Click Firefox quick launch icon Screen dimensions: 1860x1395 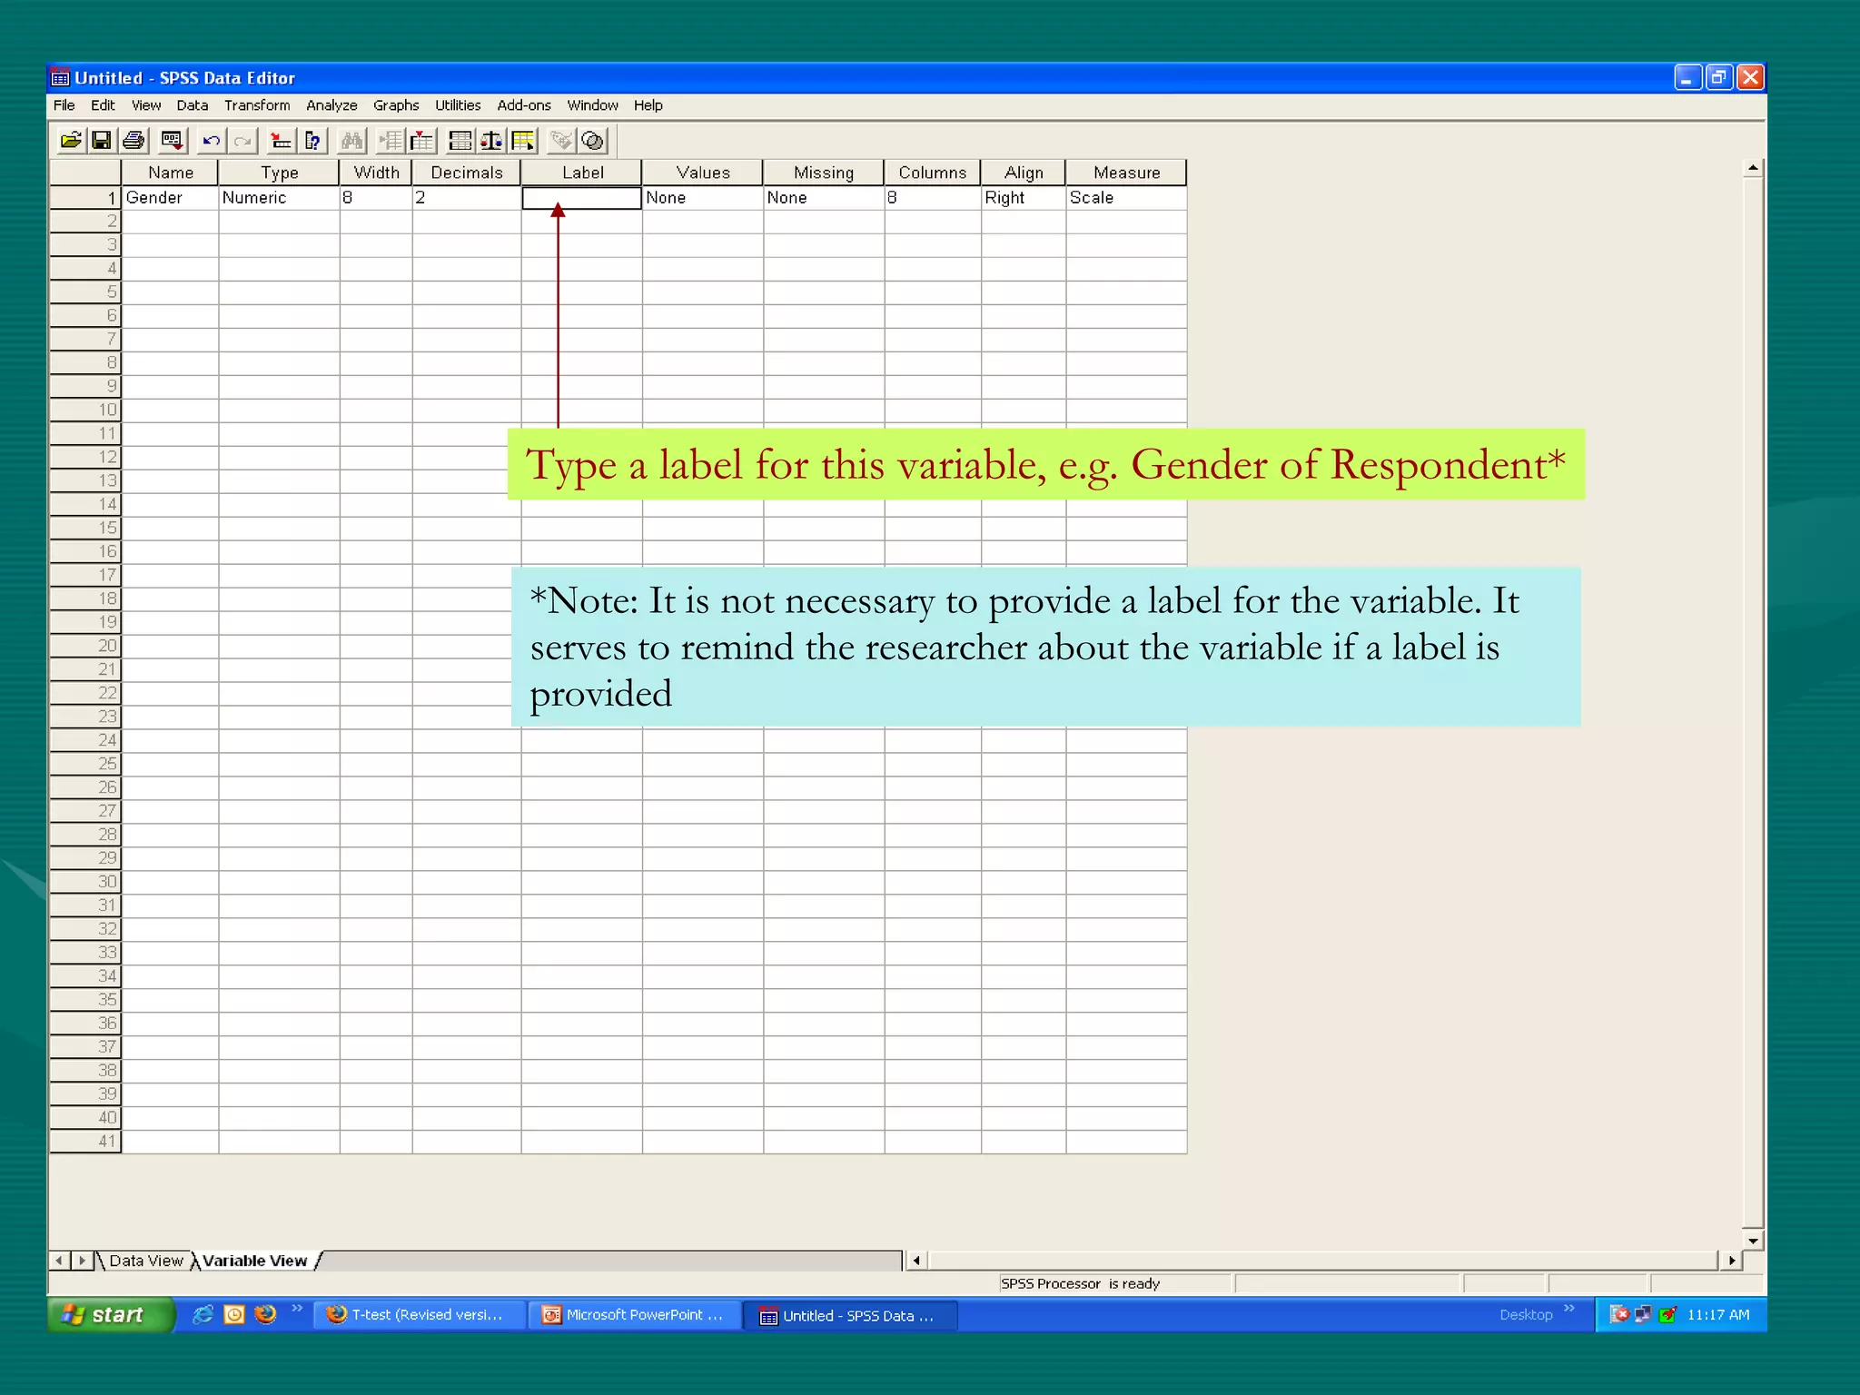[265, 1314]
